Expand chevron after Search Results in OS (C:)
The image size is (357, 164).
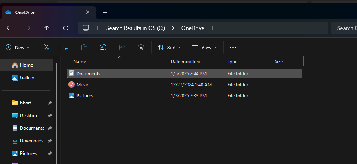pyautogui.click(x=173, y=28)
